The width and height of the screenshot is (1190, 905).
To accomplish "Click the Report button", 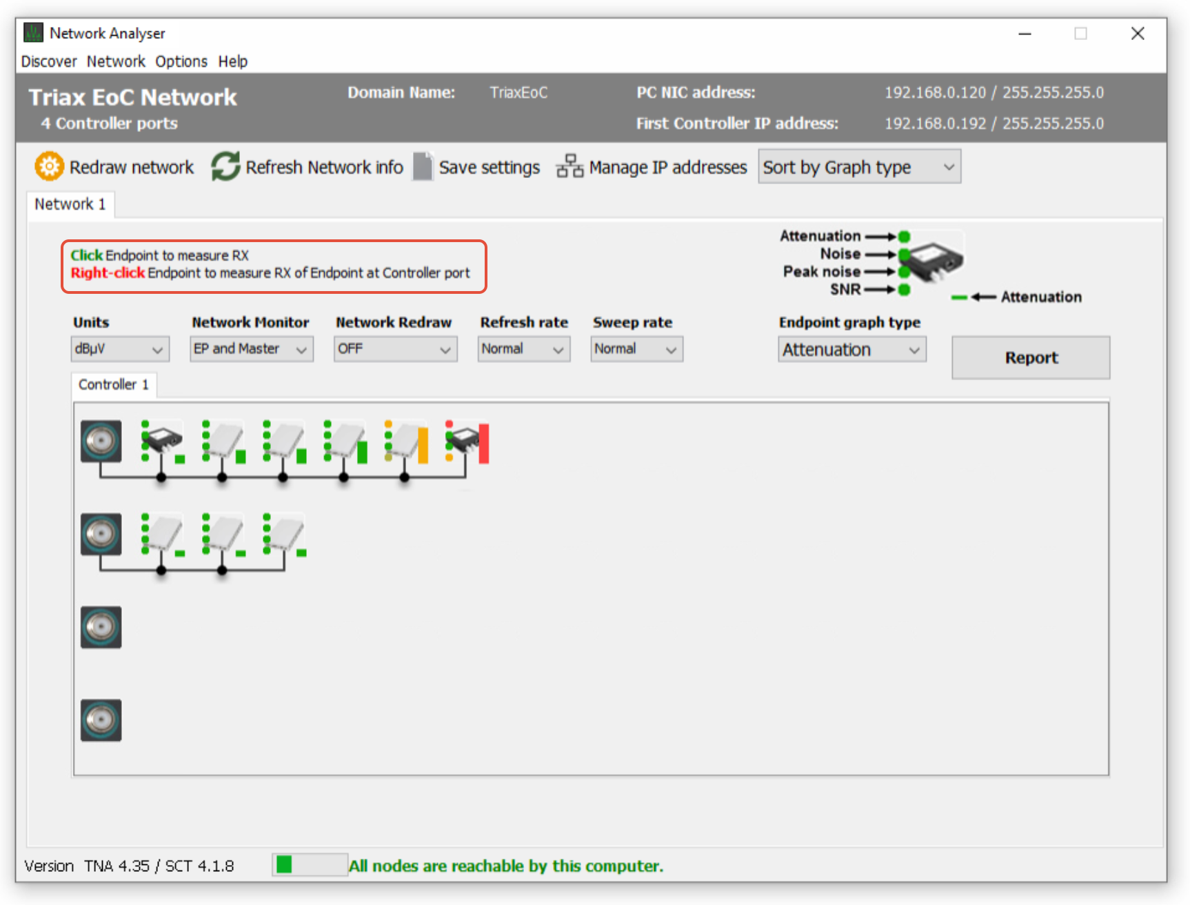I will pyautogui.click(x=1031, y=357).
